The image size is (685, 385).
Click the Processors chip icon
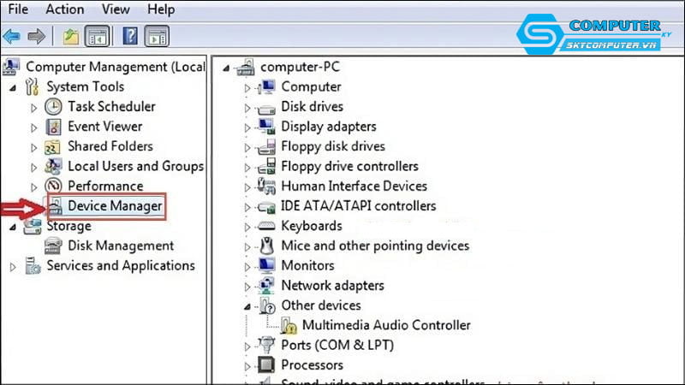click(x=266, y=365)
